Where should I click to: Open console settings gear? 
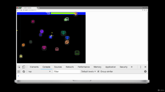(x=145, y=72)
